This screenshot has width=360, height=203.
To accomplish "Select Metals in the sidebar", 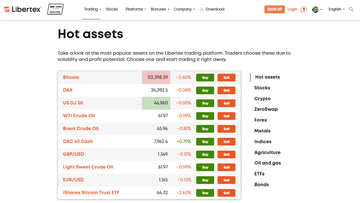I will click(x=262, y=131).
